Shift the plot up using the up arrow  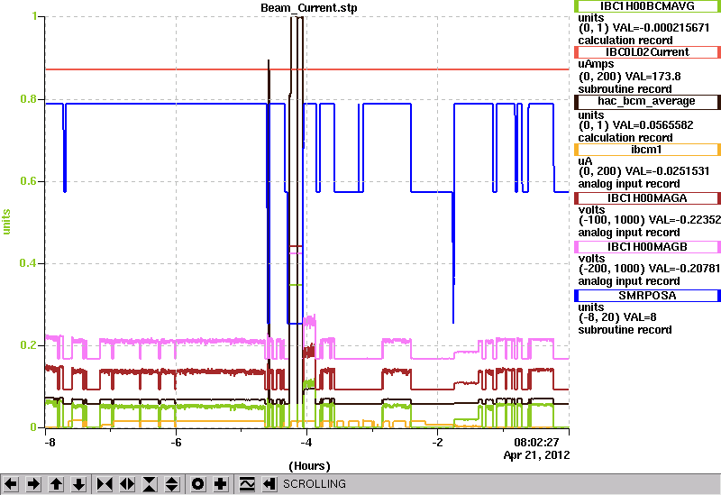(x=56, y=484)
